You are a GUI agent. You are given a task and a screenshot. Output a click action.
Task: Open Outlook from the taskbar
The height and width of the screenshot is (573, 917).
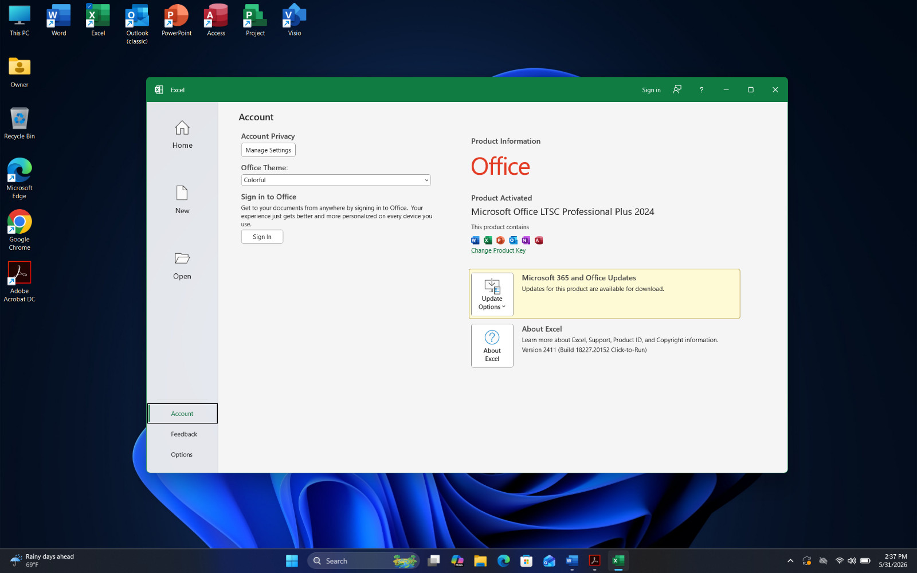tap(549, 561)
